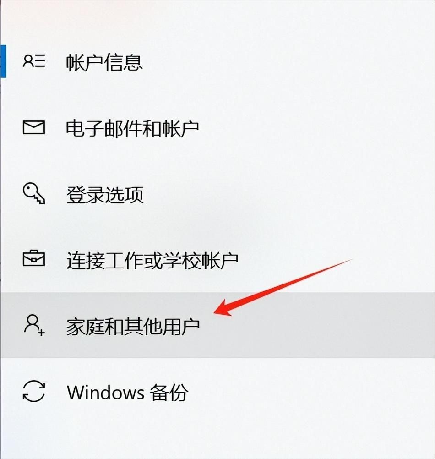Click blank row space beside 帐户信息
This screenshot has width=435, height=459.
click(x=289, y=62)
